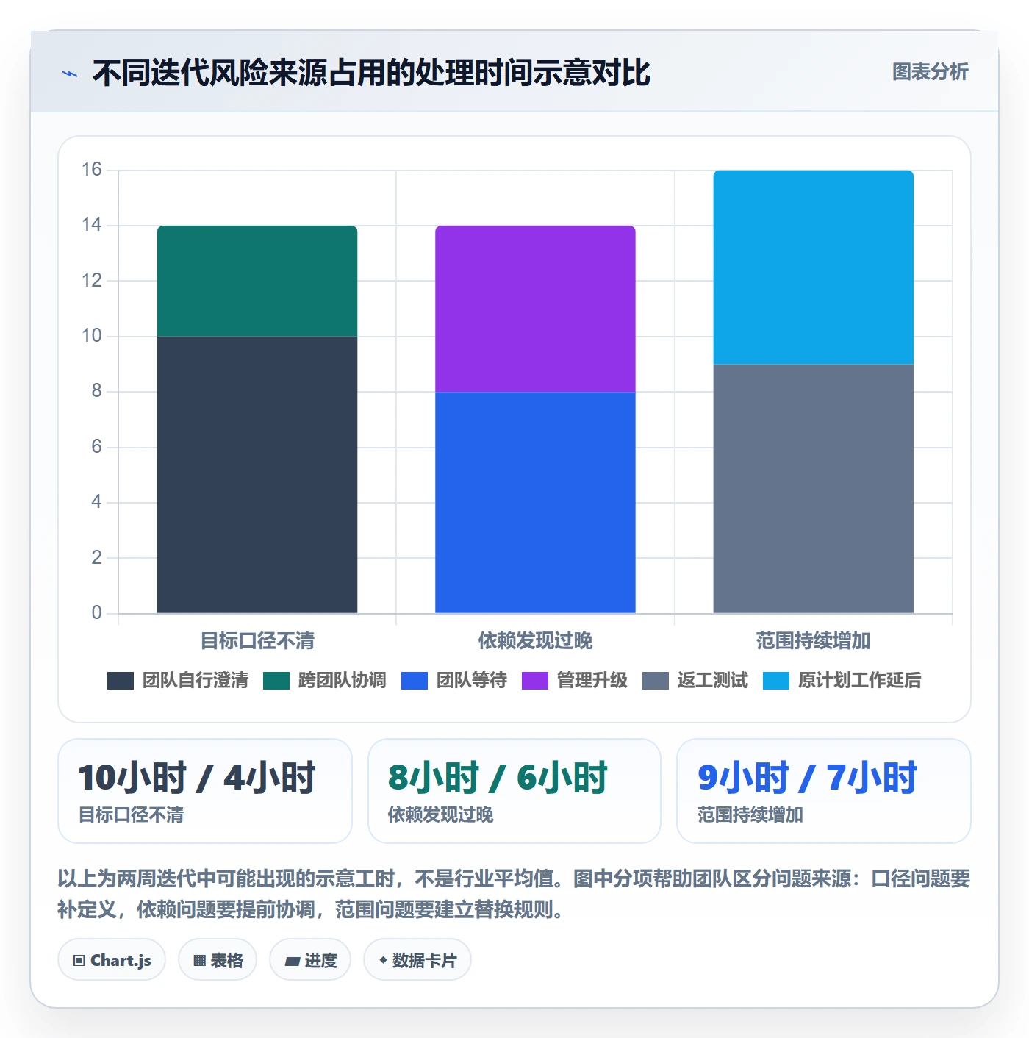Image resolution: width=1029 pixels, height=1038 pixels.
Task: Toggle the 原计划工作延后 legend swatch
Action: (x=776, y=681)
